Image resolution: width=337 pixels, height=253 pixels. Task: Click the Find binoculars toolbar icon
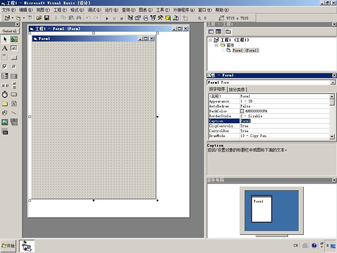point(79,18)
